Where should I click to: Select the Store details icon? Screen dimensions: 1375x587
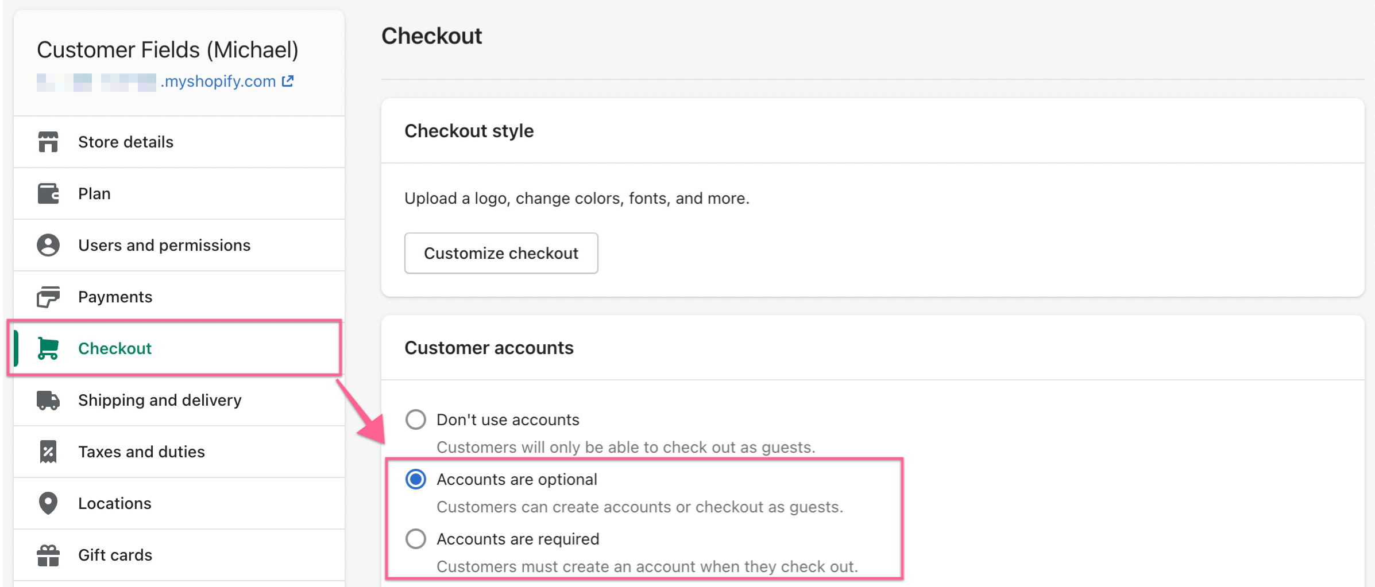(48, 142)
